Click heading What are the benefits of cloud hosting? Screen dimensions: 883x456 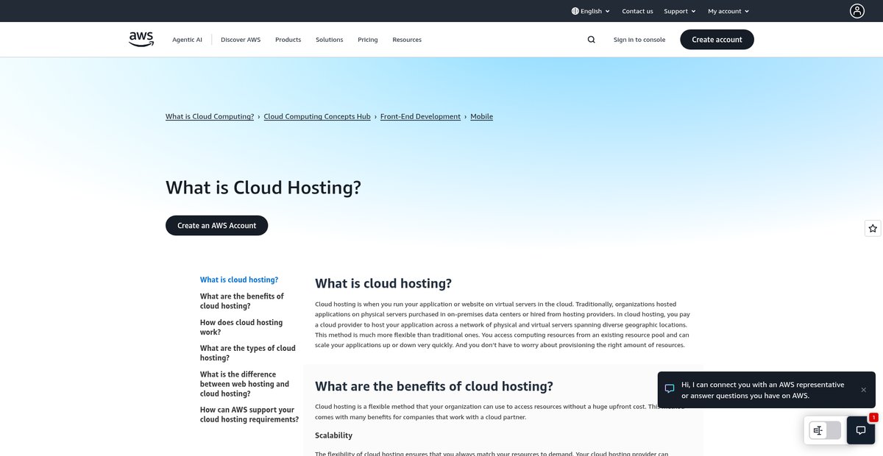click(434, 386)
